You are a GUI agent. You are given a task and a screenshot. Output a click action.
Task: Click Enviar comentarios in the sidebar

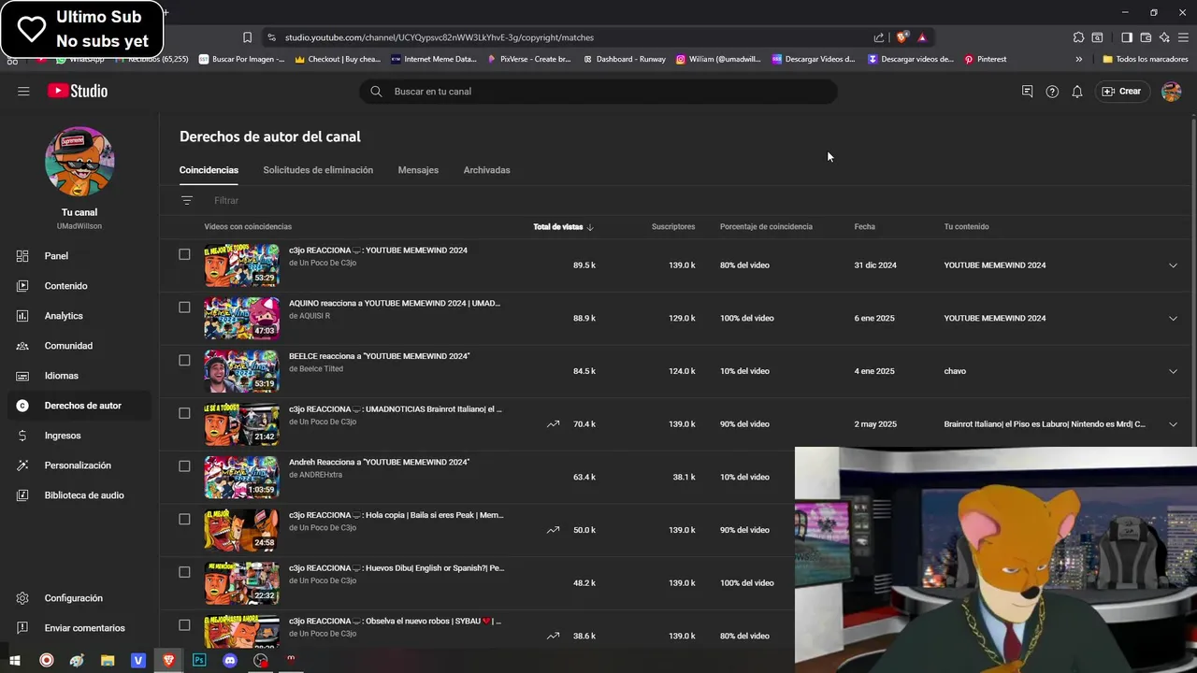coord(79,628)
